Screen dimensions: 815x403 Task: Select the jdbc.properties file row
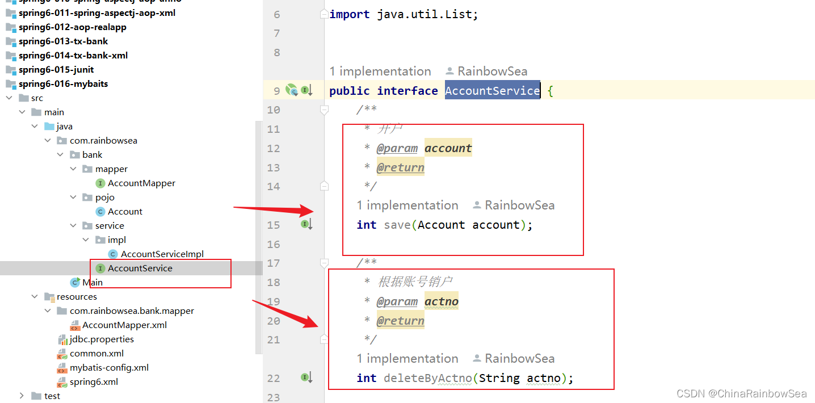[x=131, y=339]
